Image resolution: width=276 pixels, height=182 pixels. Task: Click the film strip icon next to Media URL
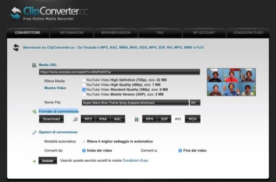[34, 65]
